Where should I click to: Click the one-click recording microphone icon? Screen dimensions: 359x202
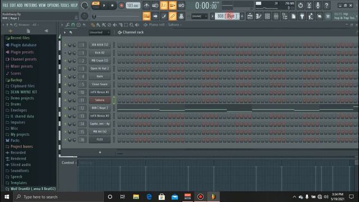pos(318,5)
